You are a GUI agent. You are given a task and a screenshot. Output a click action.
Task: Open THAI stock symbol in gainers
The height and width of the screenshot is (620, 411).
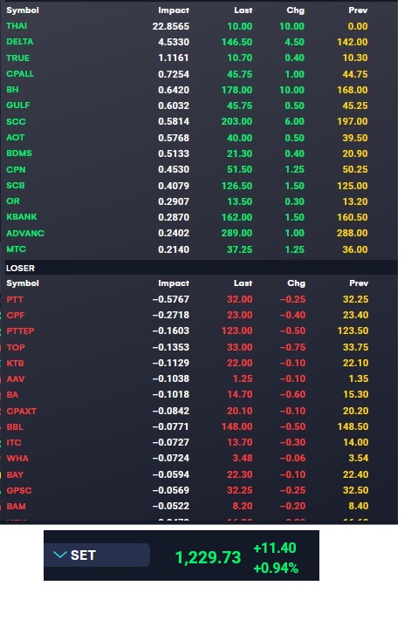(x=17, y=26)
